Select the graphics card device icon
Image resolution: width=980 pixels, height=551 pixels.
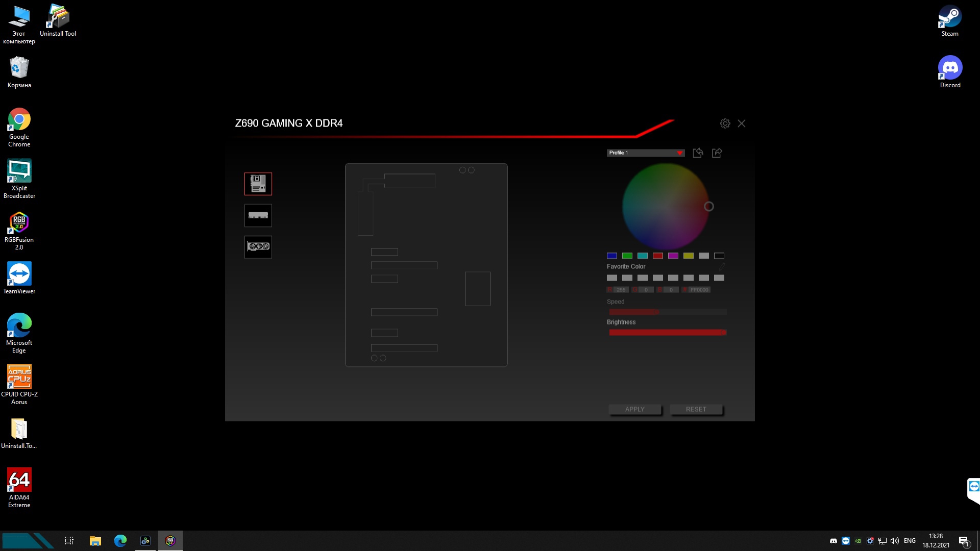(x=258, y=247)
